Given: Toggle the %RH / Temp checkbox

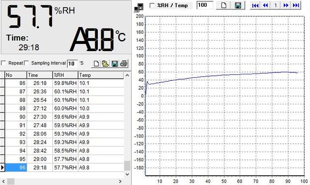Looking at the screenshot, I should [x=152, y=5].
